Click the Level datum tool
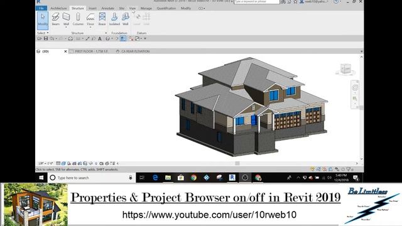This screenshot has width=402, height=226. (137, 19)
